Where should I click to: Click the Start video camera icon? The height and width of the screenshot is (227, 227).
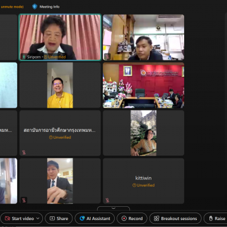[x=8, y=218]
